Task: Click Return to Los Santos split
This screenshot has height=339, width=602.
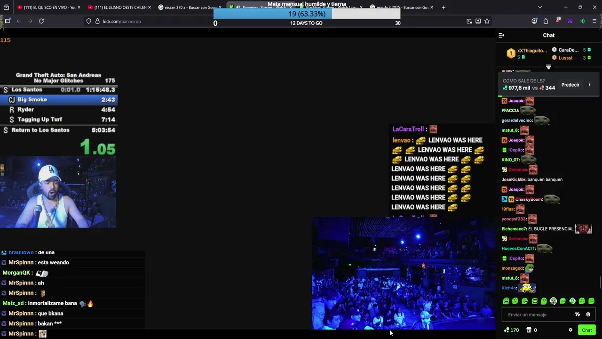Action: tap(58, 130)
